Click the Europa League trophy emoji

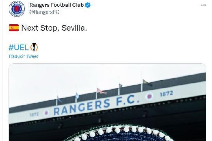(x=34, y=47)
